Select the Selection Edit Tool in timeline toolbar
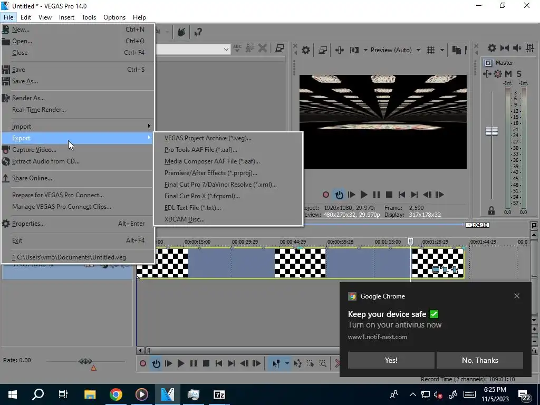The image size is (540, 405). pyautogui.click(x=310, y=363)
